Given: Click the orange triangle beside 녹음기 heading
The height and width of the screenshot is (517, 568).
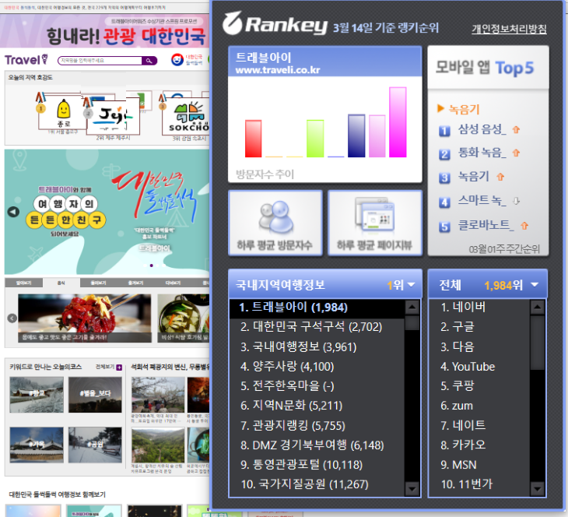Looking at the screenshot, I should click(x=440, y=108).
